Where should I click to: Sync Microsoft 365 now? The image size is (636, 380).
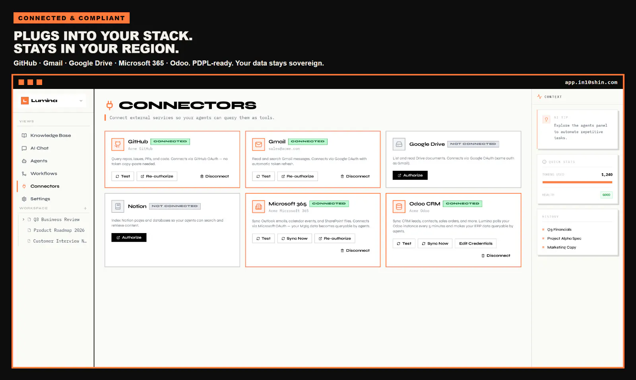point(295,239)
